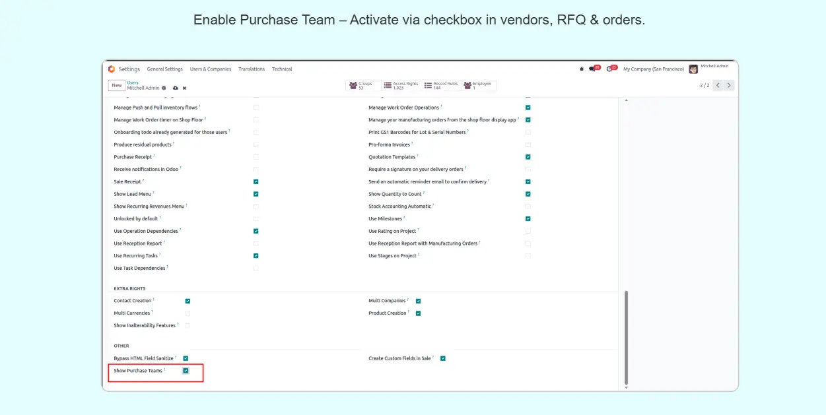Open the gear actions menu beside Mitchell Admin
The height and width of the screenshot is (415, 826).
click(164, 88)
